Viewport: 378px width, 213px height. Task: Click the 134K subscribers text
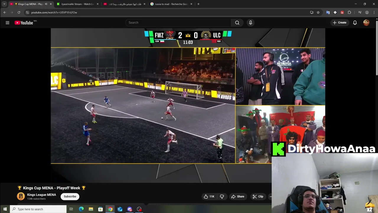36,199
